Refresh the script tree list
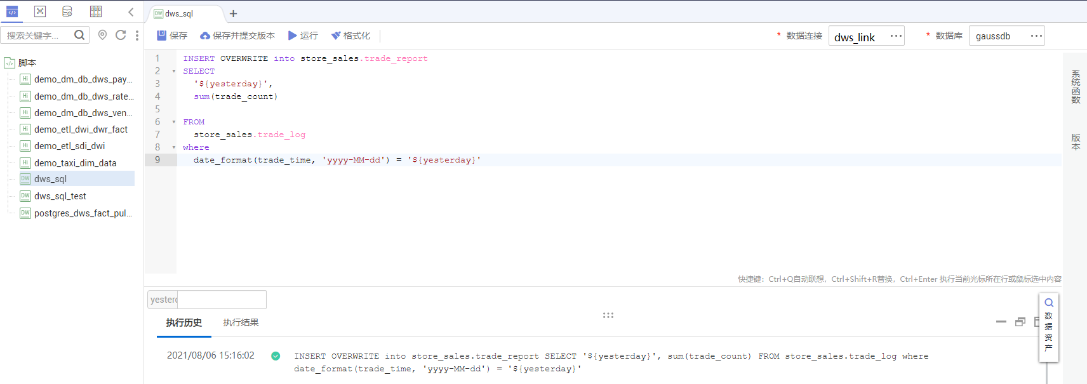The height and width of the screenshot is (384, 1087). point(121,36)
